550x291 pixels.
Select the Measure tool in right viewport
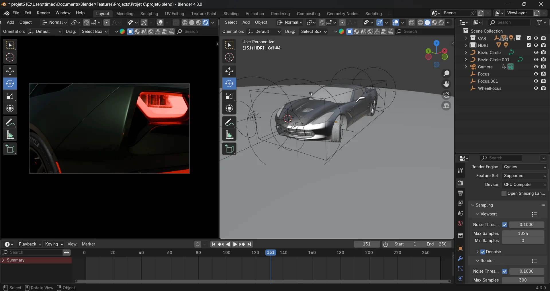(x=229, y=135)
